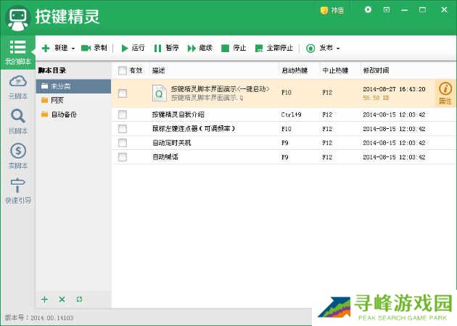
Task: Open the 卖脚本 sell scripts section
Action: (17, 155)
